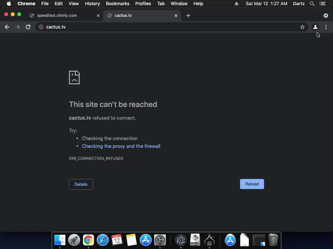Click the green fullscreen window button
Screen dimensions: 333x249
(x=19, y=14)
